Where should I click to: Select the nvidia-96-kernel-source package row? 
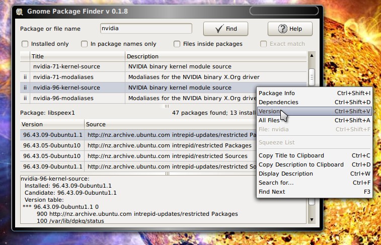(x=138, y=88)
